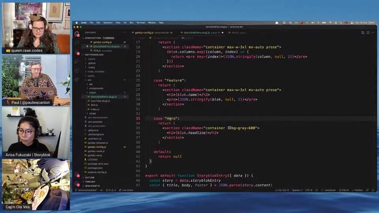The image size is (379, 213).
Task: Expand the node_modules folder
Action: click(x=96, y=72)
